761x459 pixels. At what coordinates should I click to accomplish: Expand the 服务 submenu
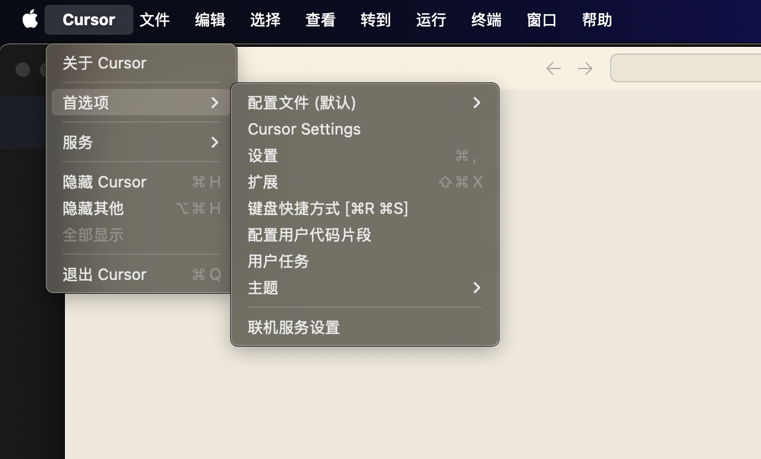[x=141, y=142]
